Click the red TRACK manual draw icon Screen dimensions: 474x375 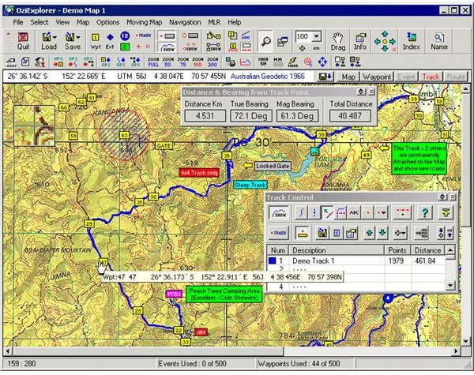click(x=143, y=36)
